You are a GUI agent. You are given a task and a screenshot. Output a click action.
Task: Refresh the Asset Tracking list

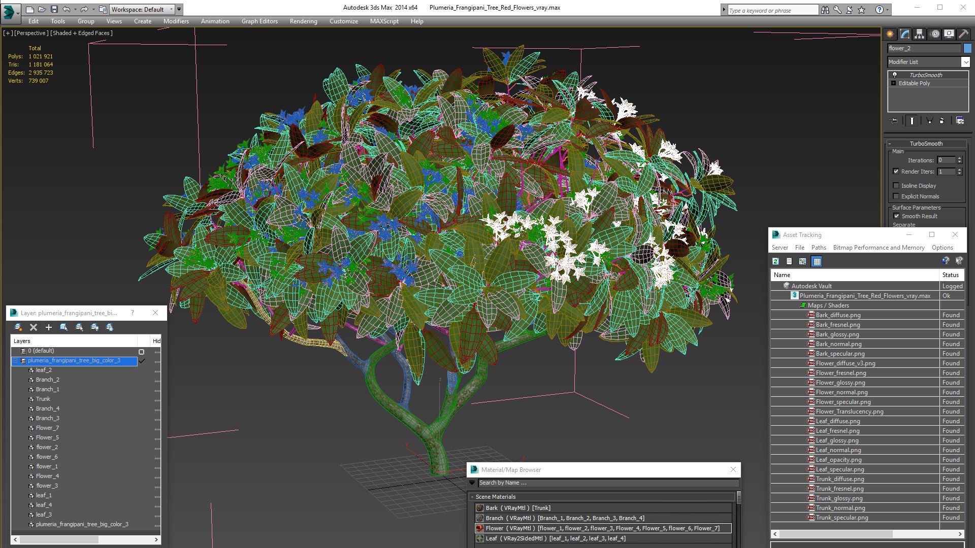coord(775,261)
